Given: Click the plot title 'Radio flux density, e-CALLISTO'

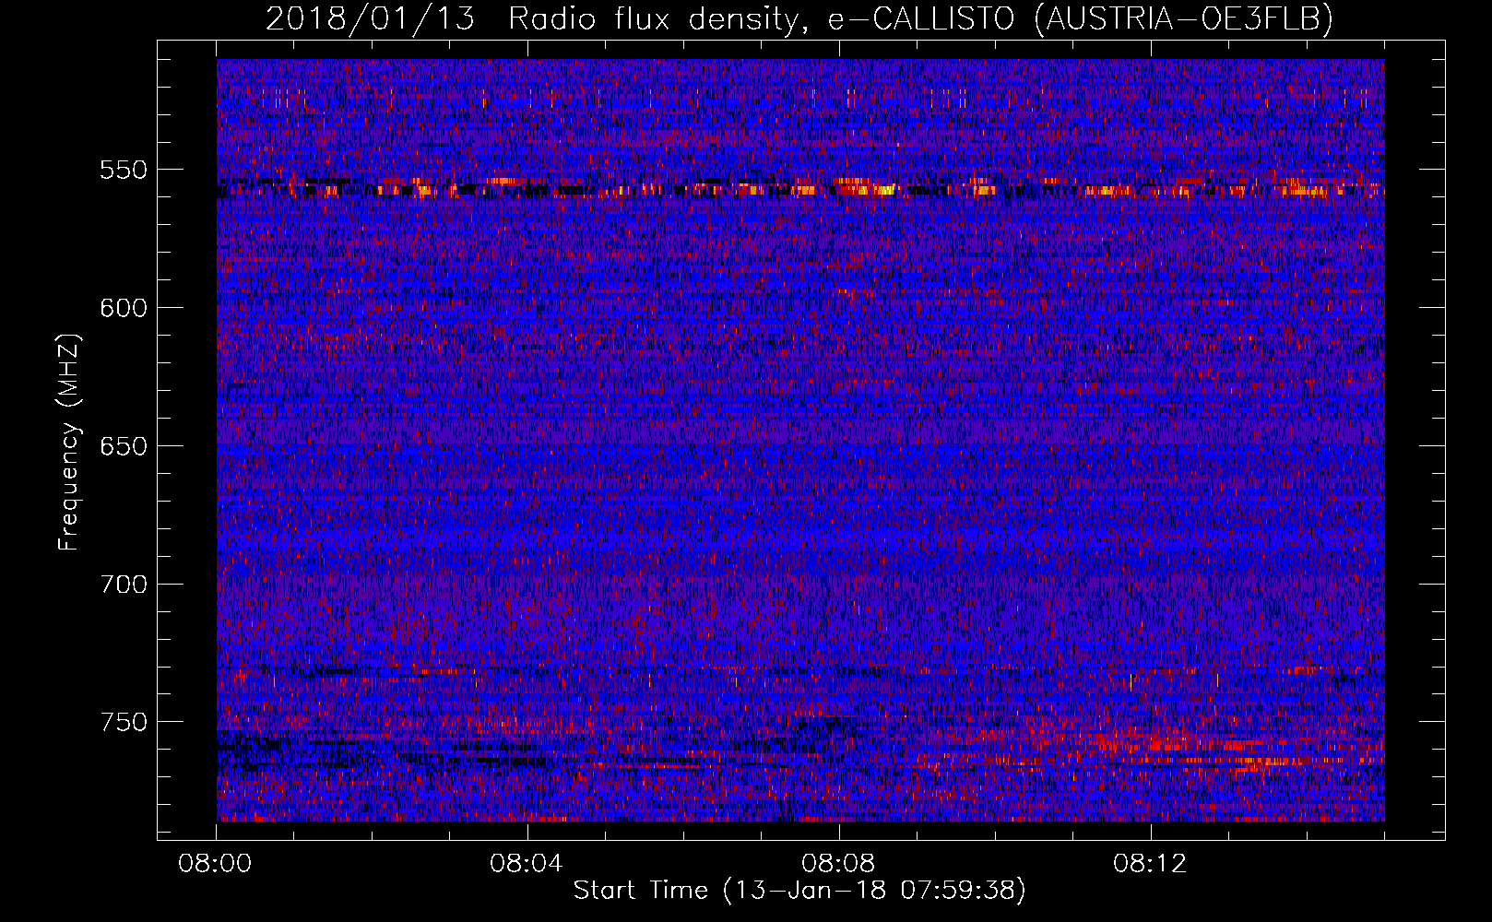Looking at the screenshot, I should coord(764,18).
